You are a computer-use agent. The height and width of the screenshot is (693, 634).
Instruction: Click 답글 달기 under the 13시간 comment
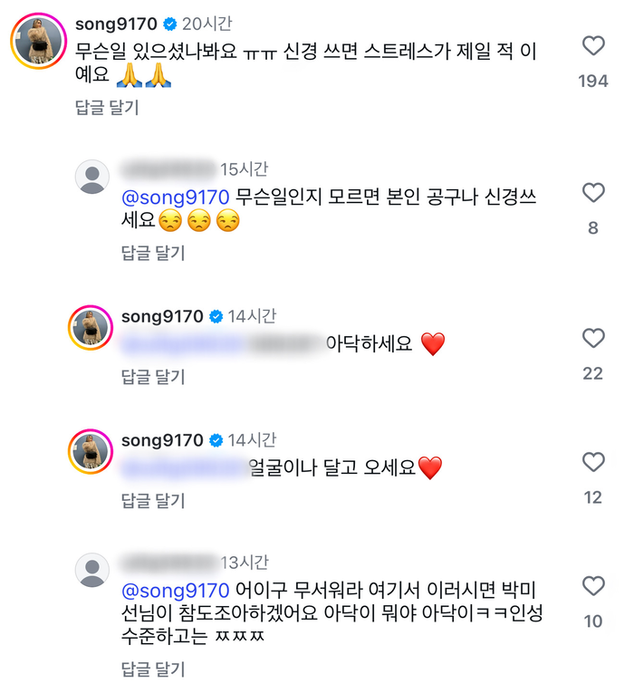click(x=153, y=669)
